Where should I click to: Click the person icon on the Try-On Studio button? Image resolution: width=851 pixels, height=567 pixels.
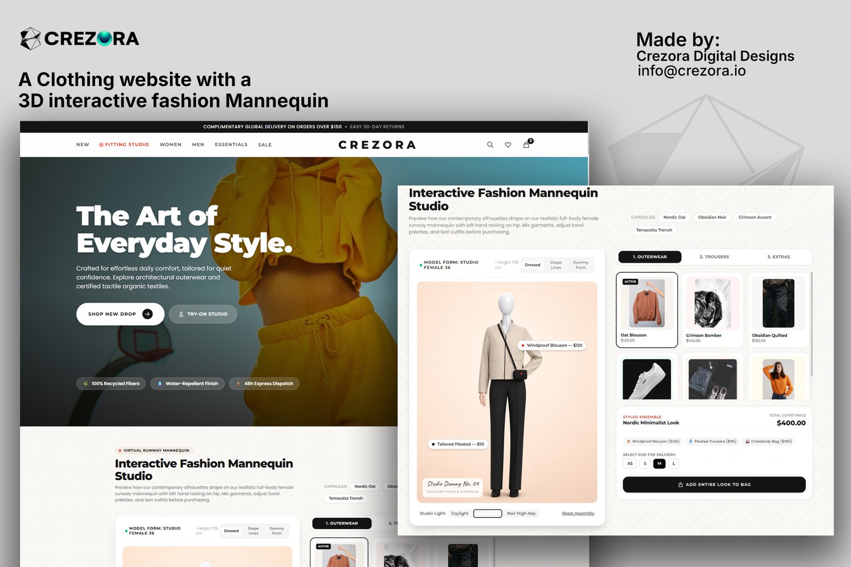(x=181, y=314)
